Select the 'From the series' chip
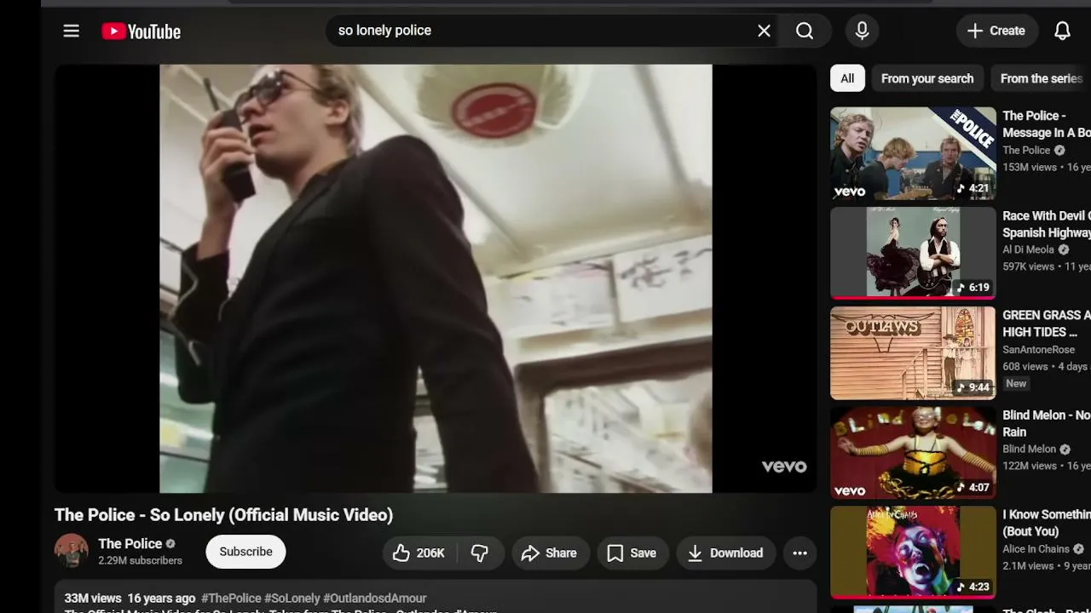The height and width of the screenshot is (613, 1091). [1041, 78]
